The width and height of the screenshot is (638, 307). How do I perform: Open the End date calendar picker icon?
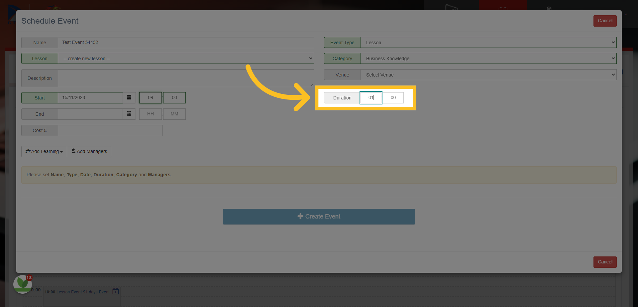[x=129, y=114]
